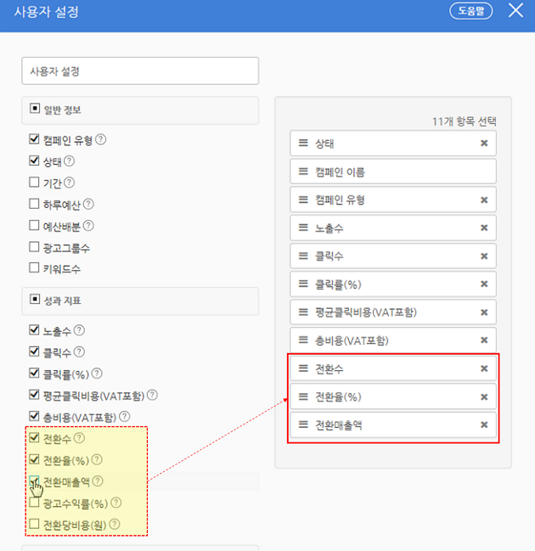This screenshot has height=551, width=535.
Task: Open the 도움말 help button
Action: [471, 11]
